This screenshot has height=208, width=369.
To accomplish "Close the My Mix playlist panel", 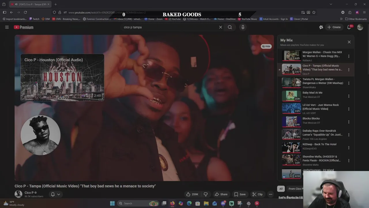I will tap(349, 42).
